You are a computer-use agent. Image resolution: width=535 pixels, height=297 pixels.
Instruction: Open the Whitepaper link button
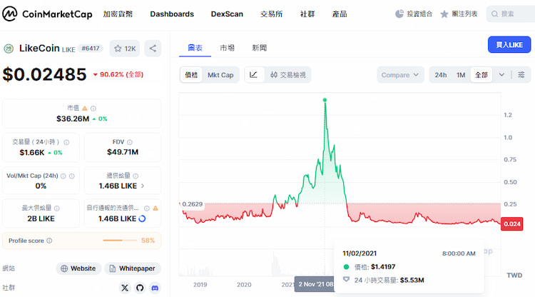[133, 268]
